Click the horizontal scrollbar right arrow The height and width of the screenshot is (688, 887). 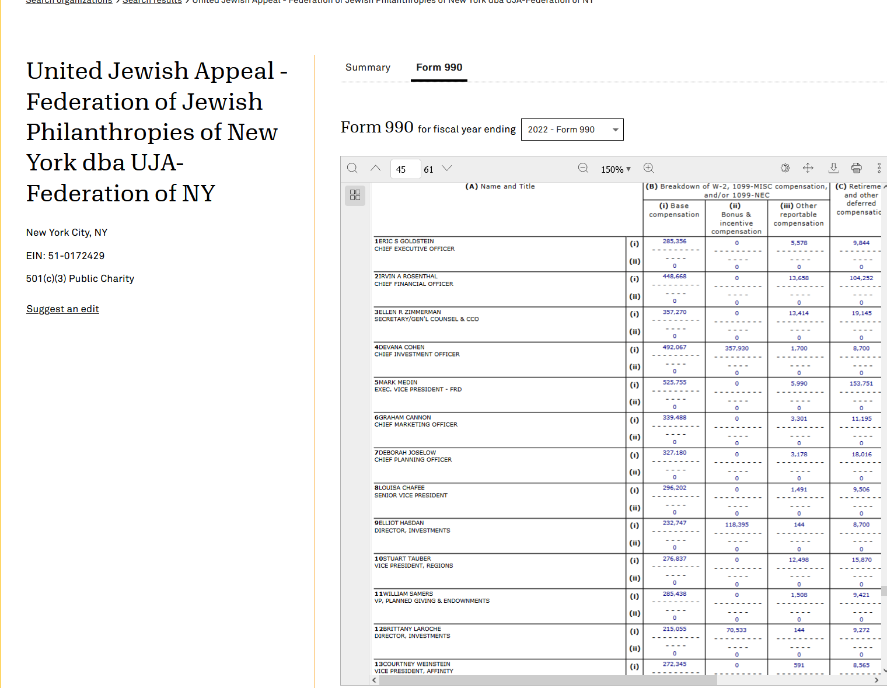(876, 680)
